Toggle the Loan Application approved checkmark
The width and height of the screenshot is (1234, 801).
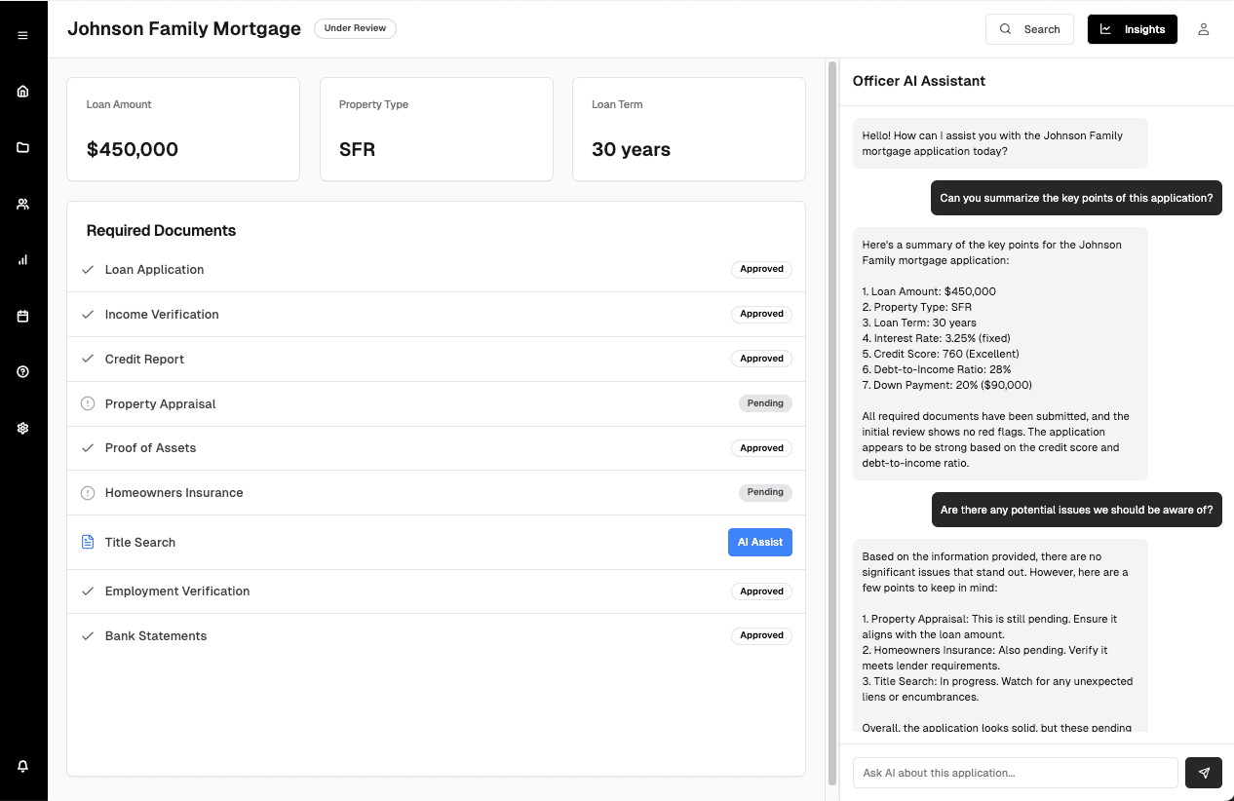[x=87, y=269]
